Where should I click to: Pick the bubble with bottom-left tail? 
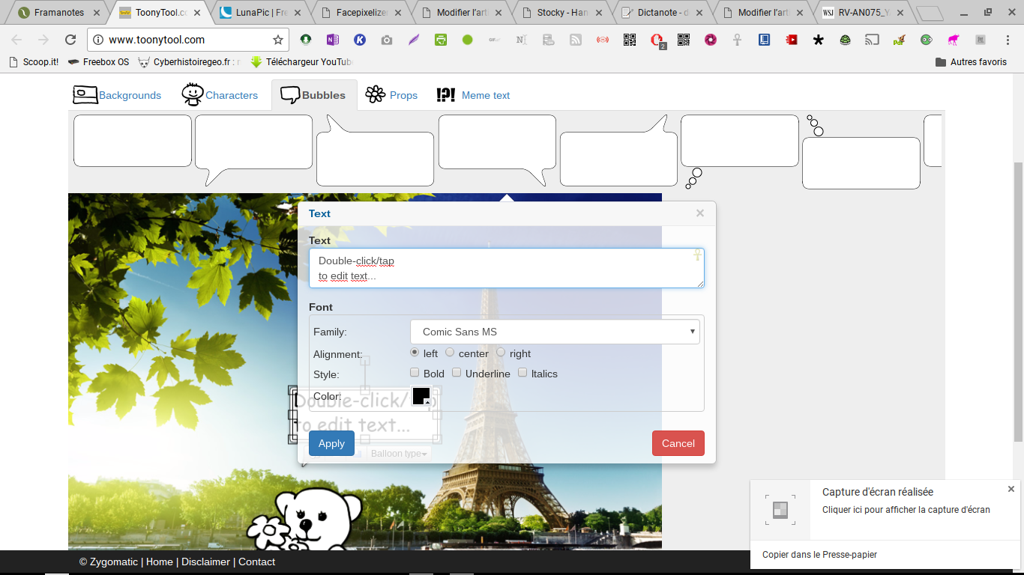tap(253, 150)
